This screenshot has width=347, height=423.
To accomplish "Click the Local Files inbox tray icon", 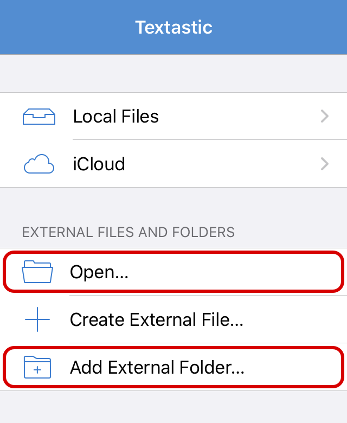I will 39,116.
